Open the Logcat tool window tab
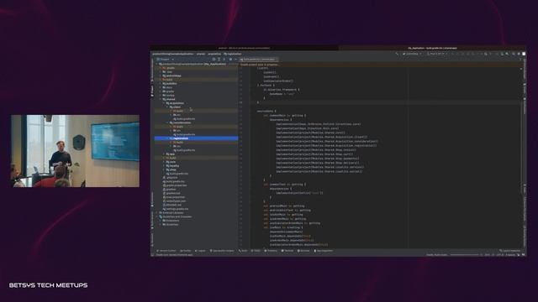 [x=200, y=251]
